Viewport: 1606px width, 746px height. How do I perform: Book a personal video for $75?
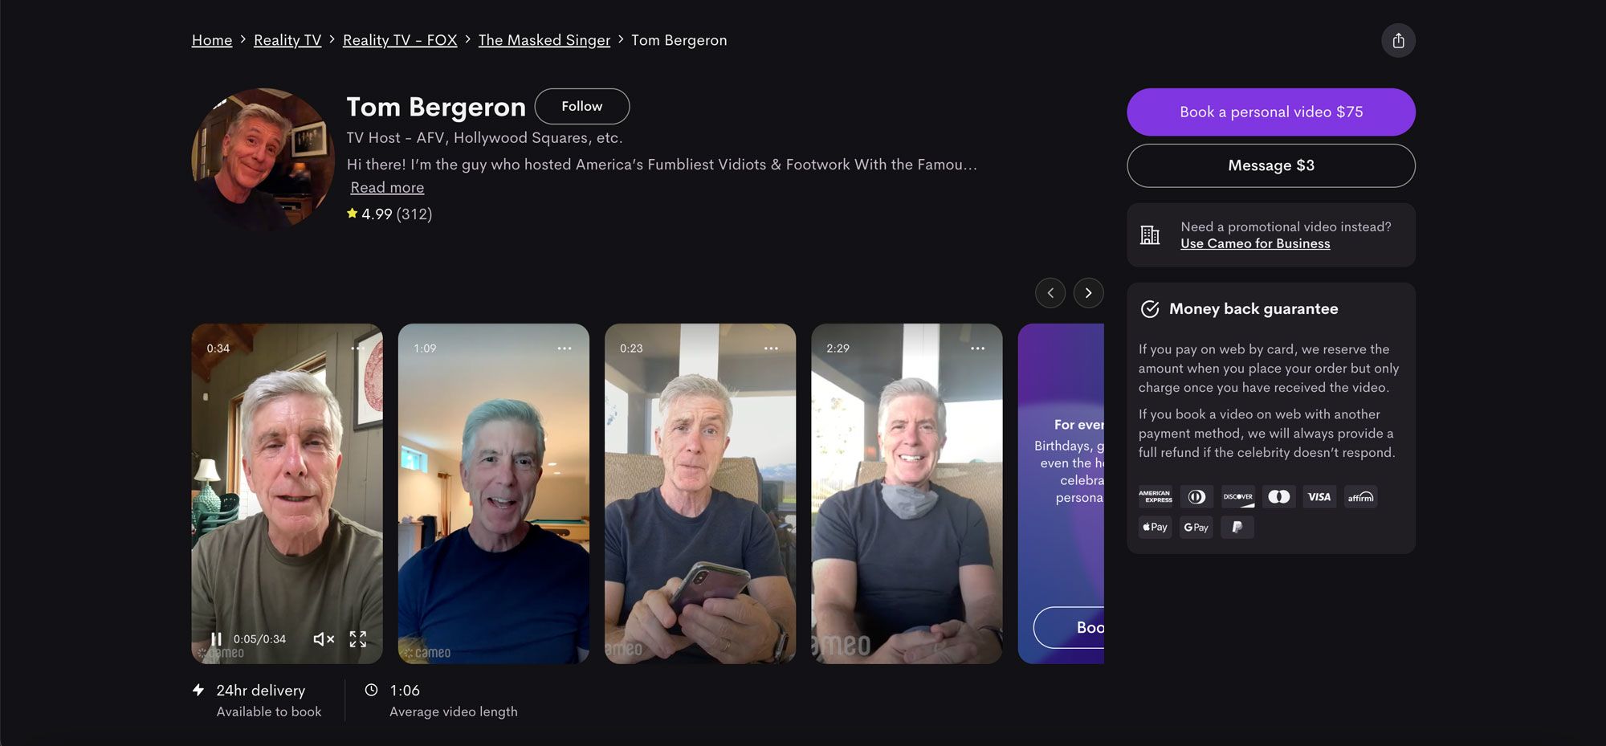[1270, 112]
